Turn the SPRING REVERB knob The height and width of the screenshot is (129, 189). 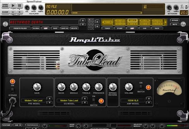(113, 87)
